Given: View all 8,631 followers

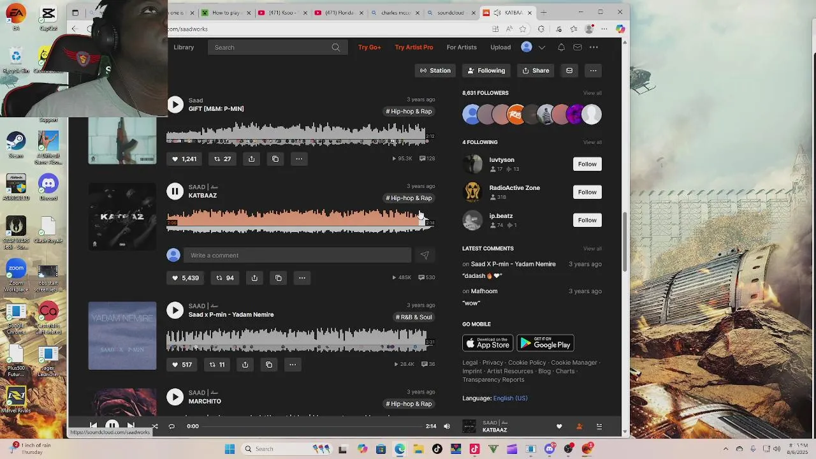Looking at the screenshot, I should 592,93.
